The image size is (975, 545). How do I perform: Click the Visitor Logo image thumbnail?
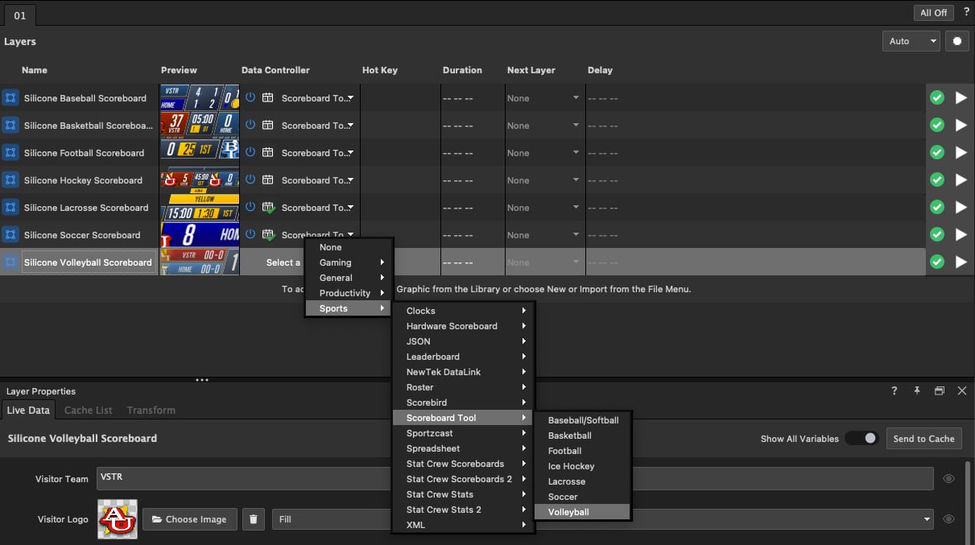pos(118,519)
